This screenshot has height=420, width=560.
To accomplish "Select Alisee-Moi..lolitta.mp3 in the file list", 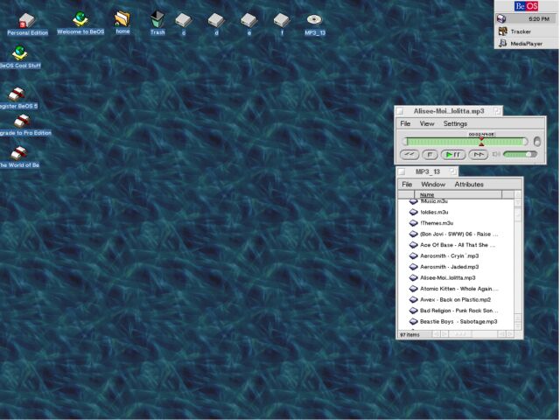I will (x=447, y=278).
